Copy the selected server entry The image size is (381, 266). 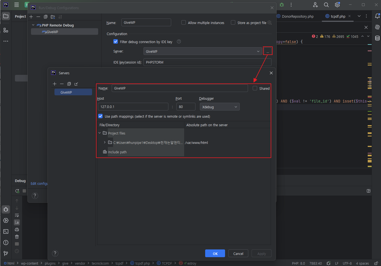[x=69, y=84]
